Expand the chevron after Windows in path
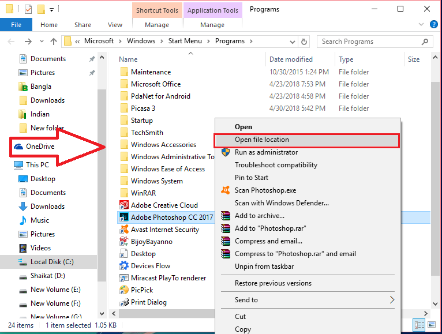The image size is (442, 334). tap(162, 42)
